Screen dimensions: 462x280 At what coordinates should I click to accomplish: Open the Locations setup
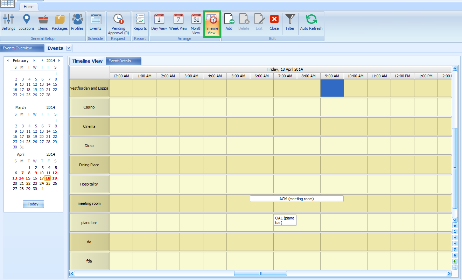coord(26,22)
